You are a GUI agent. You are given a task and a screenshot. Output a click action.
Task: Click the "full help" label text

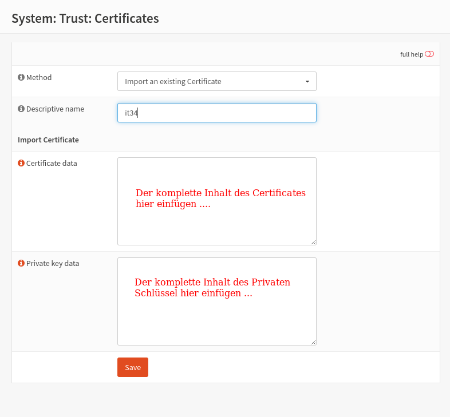point(411,54)
